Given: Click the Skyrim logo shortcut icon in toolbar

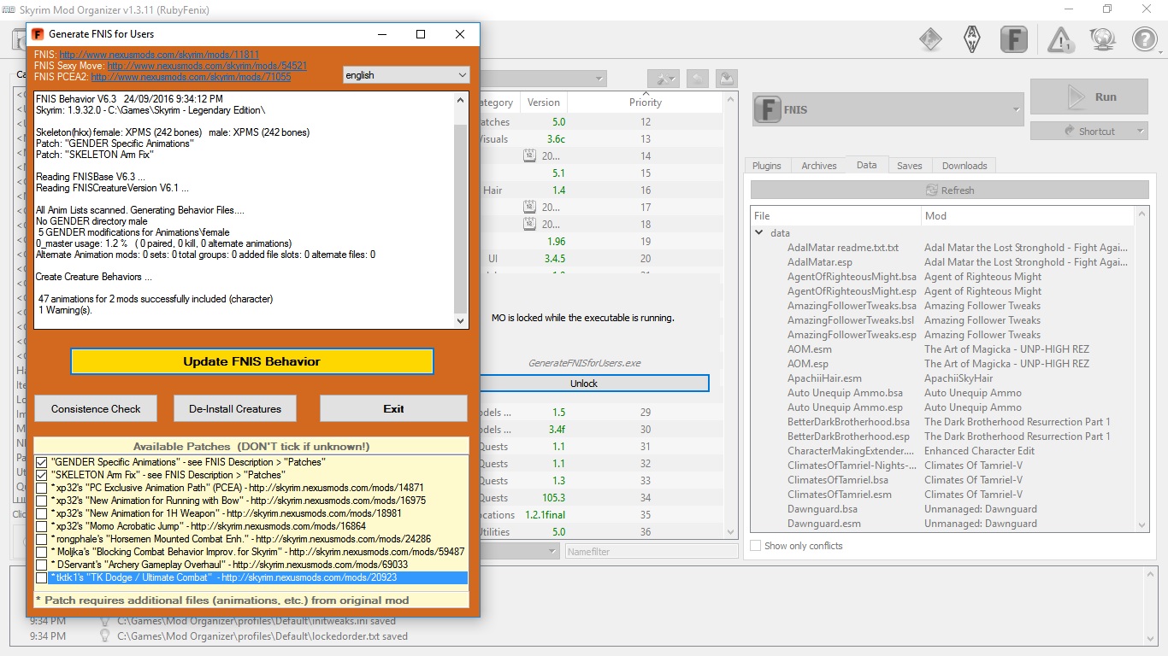Looking at the screenshot, I should 972,39.
